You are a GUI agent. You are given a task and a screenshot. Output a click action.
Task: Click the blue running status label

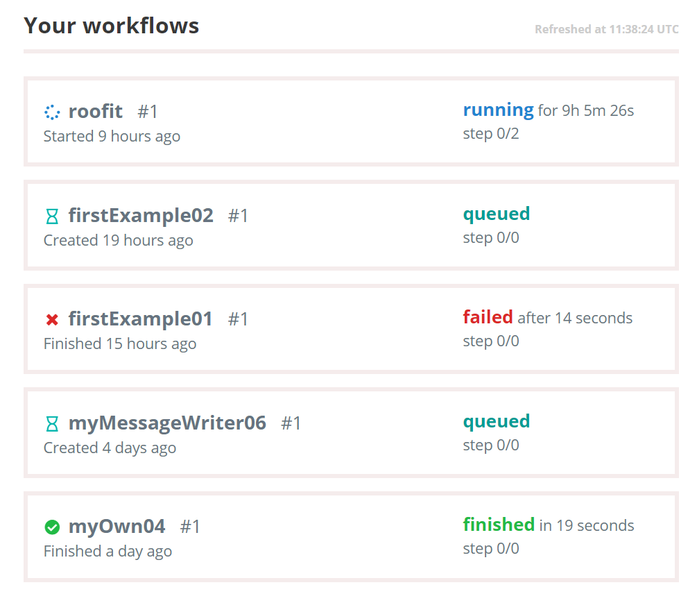pos(498,110)
